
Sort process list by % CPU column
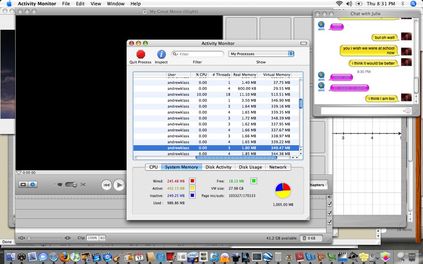pyautogui.click(x=199, y=74)
